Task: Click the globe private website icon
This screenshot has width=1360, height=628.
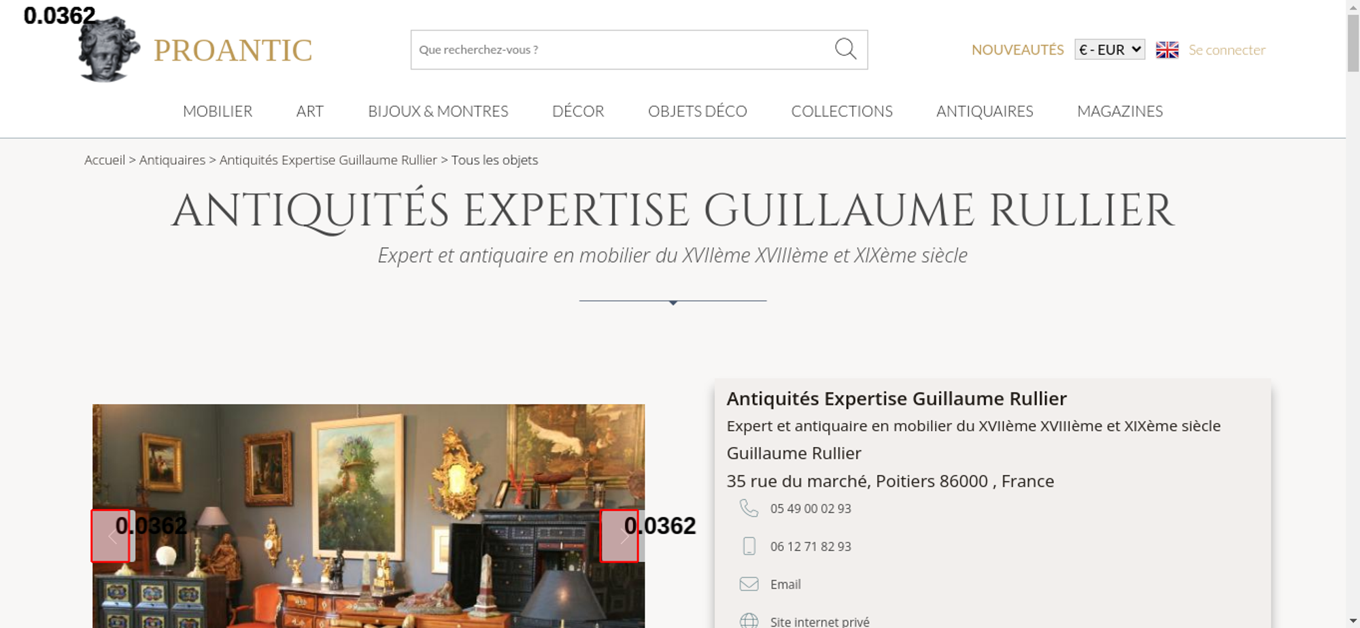Action: pyautogui.click(x=749, y=621)
